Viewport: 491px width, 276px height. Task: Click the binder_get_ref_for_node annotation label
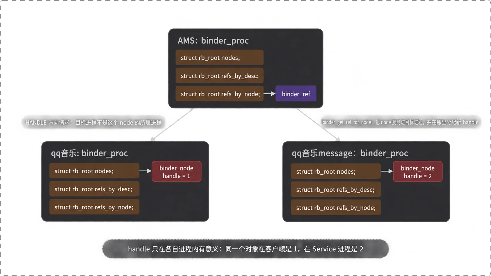pos(400,122)
